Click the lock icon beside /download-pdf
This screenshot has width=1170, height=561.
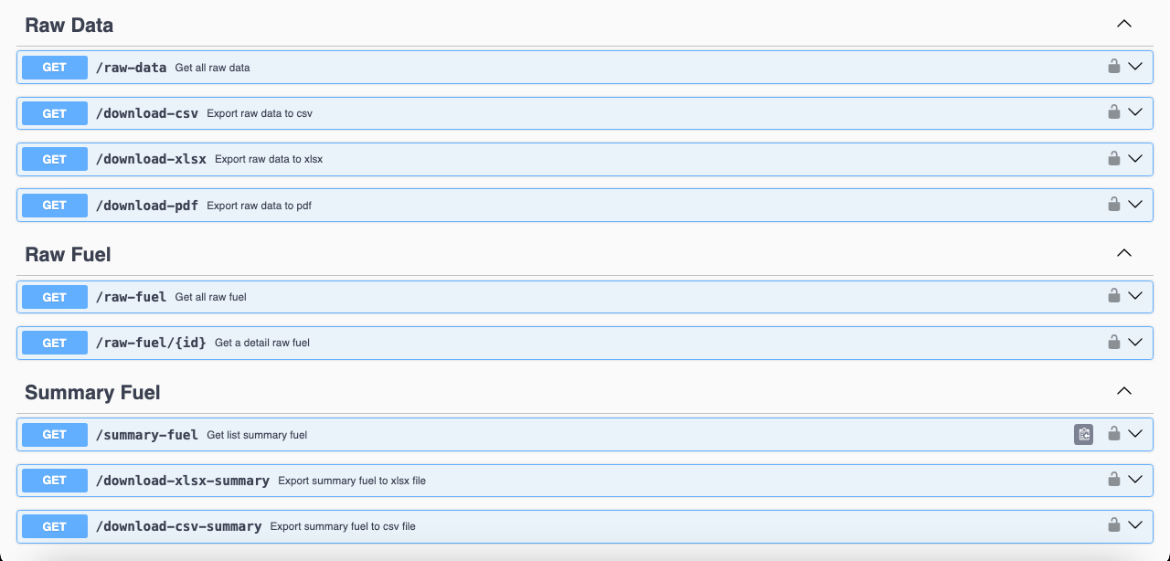pyautogui.click(x=1113, y=204)
